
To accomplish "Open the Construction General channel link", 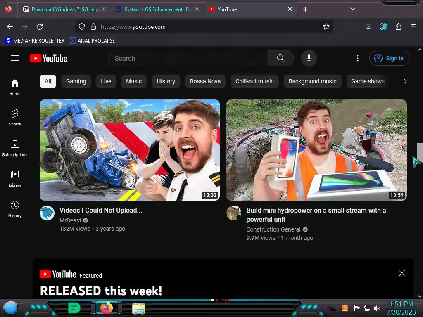I will (273, 229).
